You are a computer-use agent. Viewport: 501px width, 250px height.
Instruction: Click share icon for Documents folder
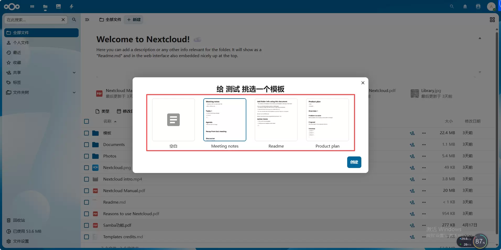[x=412, y=145]
